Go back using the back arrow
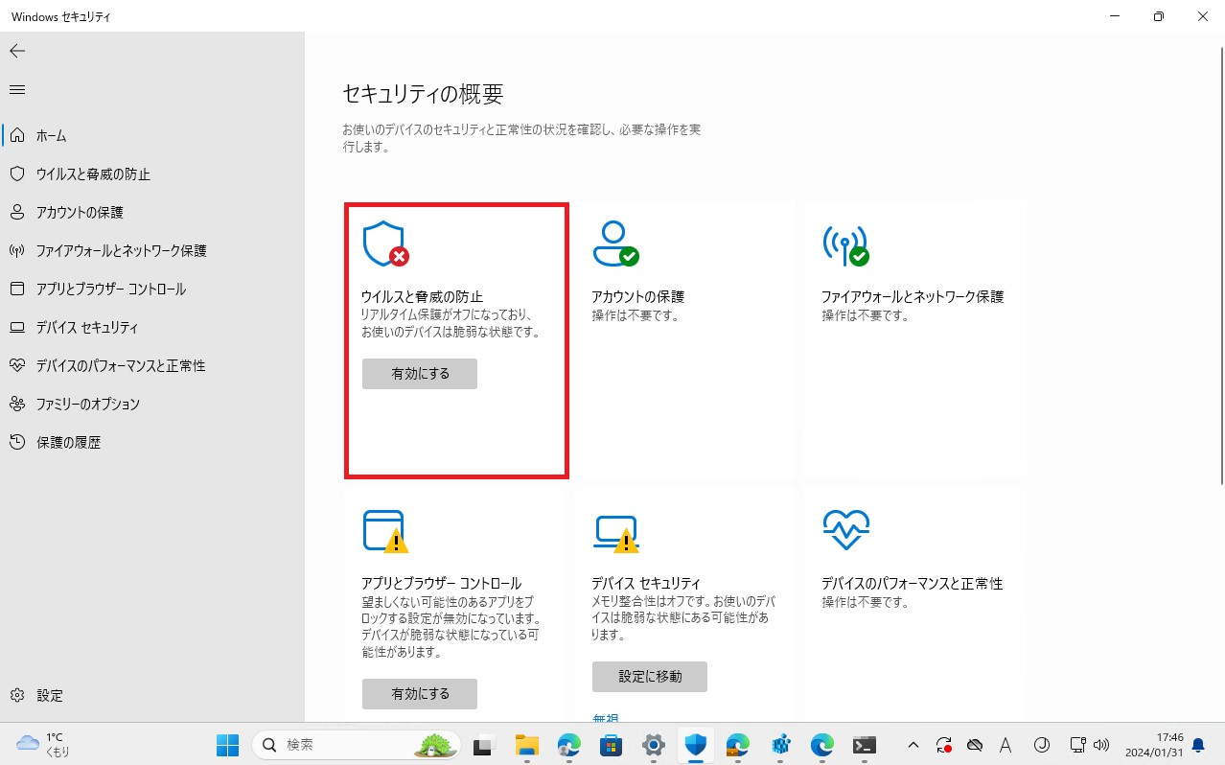 click(x=17, y=51)
